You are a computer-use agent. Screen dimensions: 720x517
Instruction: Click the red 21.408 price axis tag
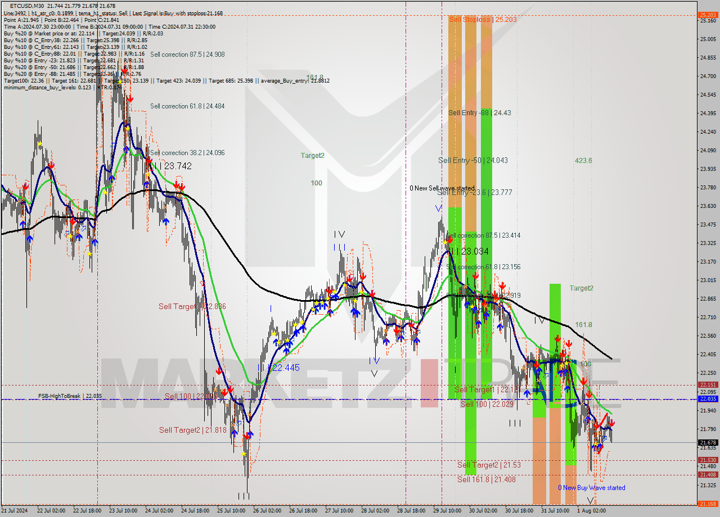(x=707, y=475)
